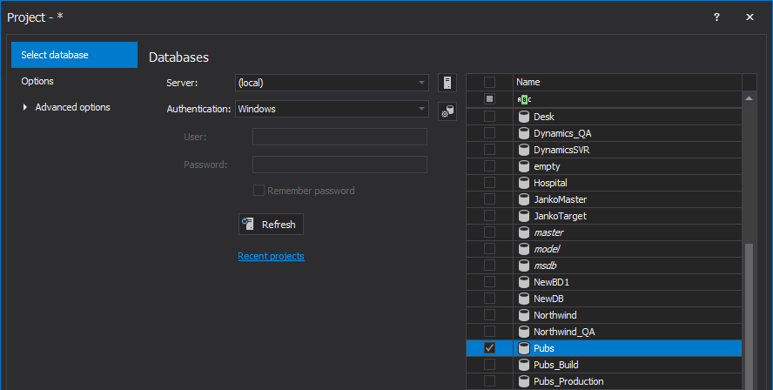Click the ABC name filter icon

click(x=523, y=99)
